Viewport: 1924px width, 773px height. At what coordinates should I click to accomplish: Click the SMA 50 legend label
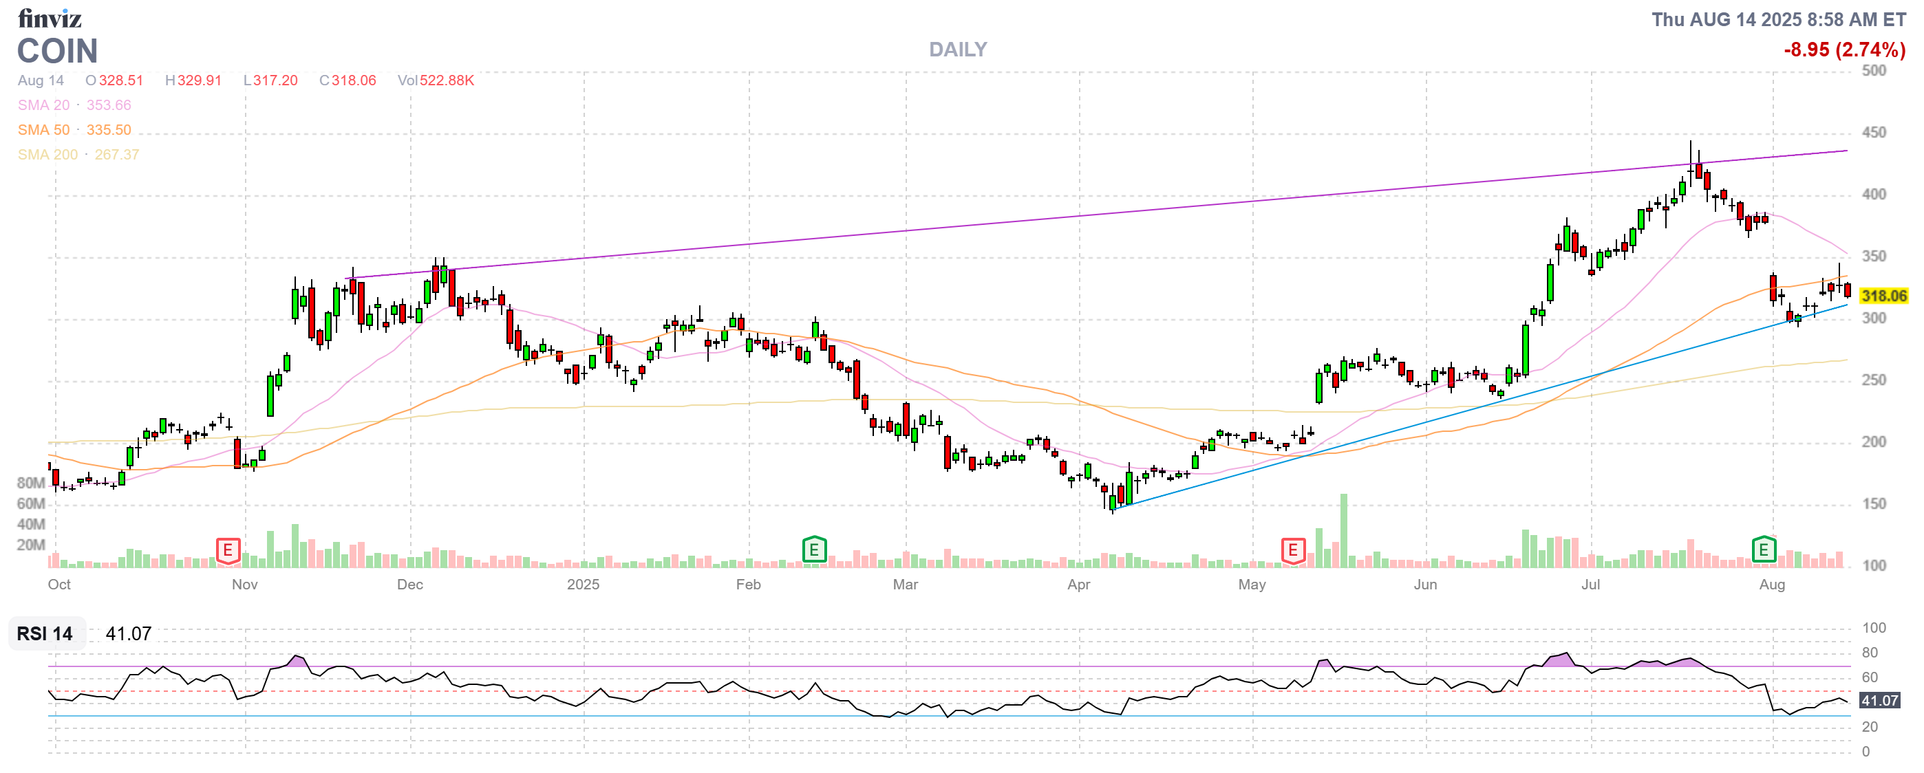43,130
